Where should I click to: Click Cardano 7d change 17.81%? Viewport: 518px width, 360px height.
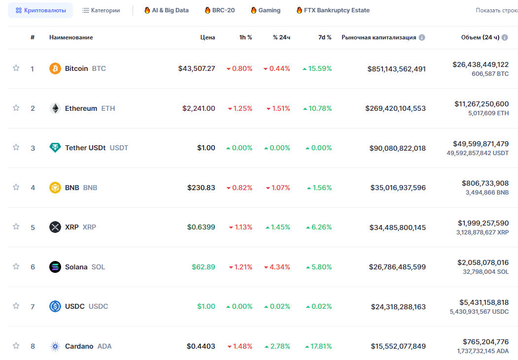tap(318, 346)
